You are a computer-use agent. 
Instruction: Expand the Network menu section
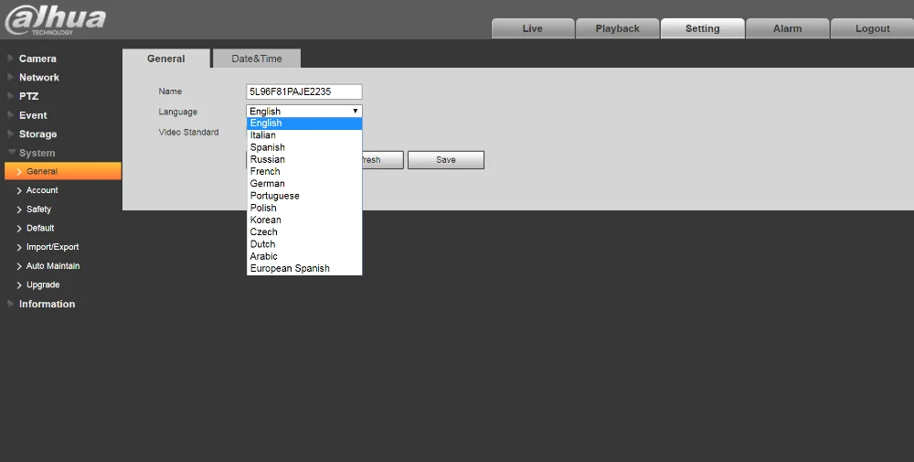coord(38,77)
